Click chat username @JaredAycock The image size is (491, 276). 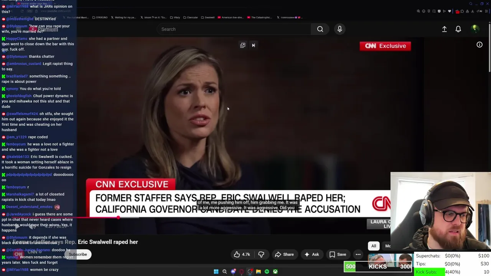[x=19, y=214]
